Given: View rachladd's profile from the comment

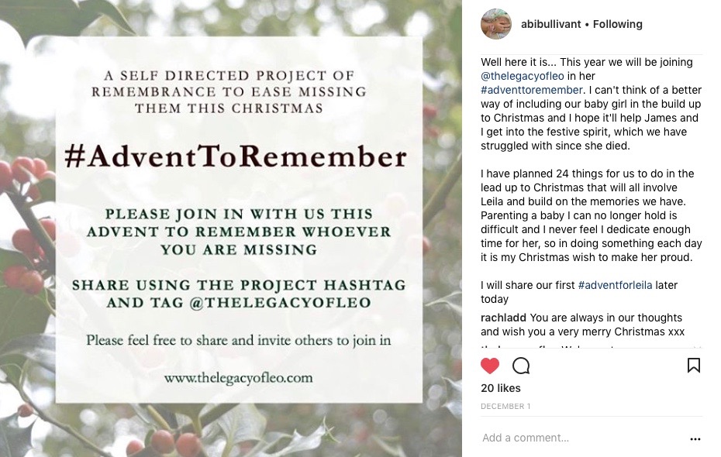Looking at the screenshot, I should point(503,318).
